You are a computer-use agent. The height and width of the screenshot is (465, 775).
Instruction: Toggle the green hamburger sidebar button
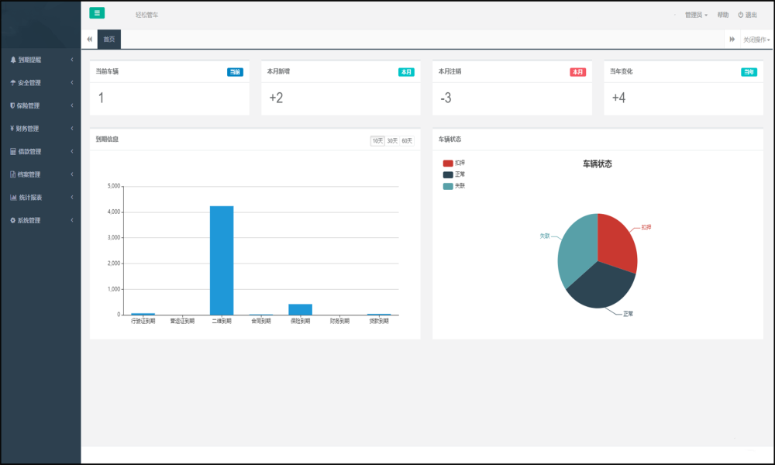pyautogui.click(x=97, y=13)
